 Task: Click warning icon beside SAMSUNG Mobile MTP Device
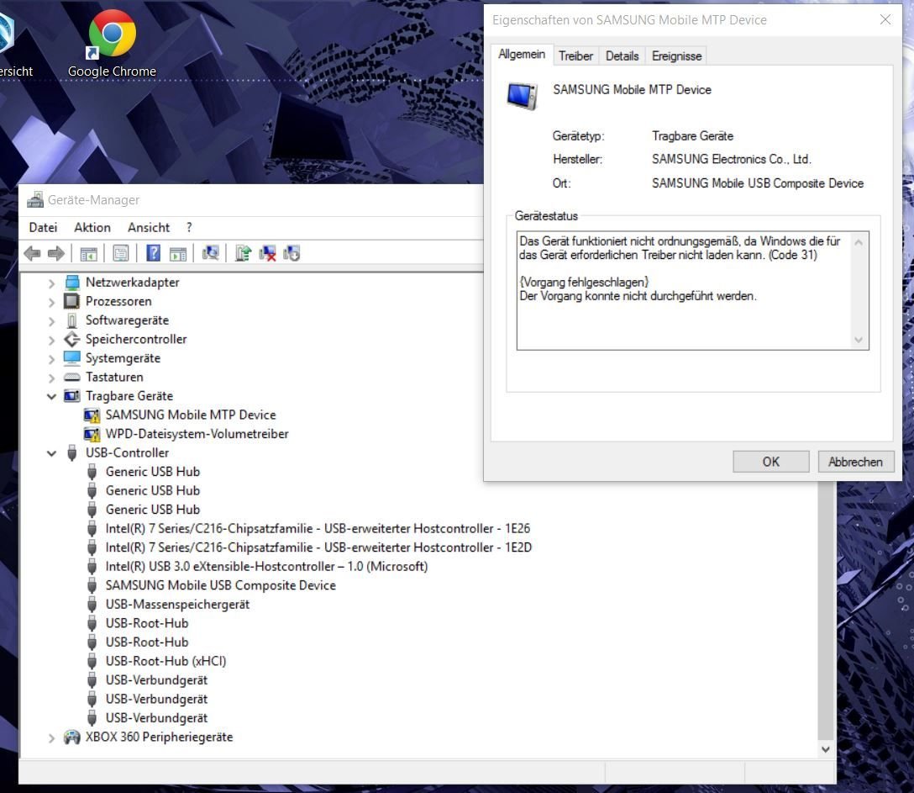92,415
